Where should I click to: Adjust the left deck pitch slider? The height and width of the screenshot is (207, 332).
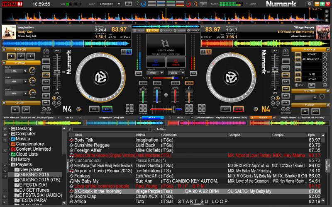(x=57, y=72)
